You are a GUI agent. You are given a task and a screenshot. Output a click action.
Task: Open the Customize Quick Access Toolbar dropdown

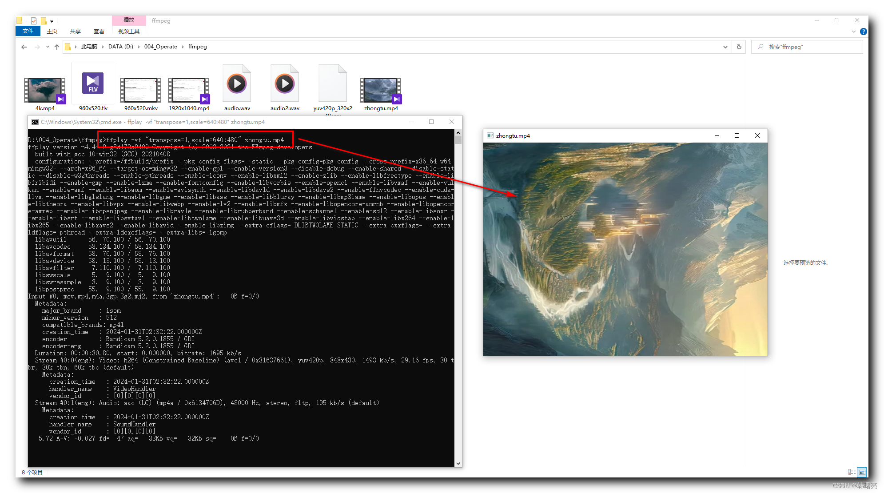pyautogui.click(x=52, y=21)
